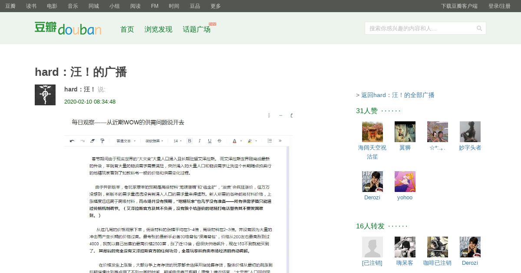
Task: Click the page heading hard：汪！的广播
Action: (81, 72)
